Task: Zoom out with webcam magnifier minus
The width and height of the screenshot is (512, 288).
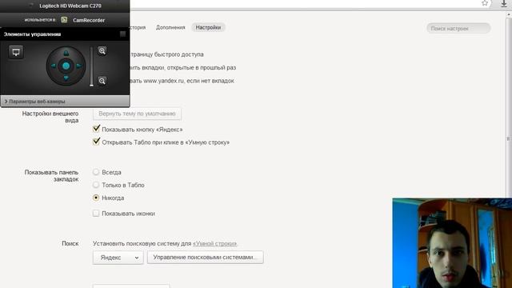Action: pos(102,81)
